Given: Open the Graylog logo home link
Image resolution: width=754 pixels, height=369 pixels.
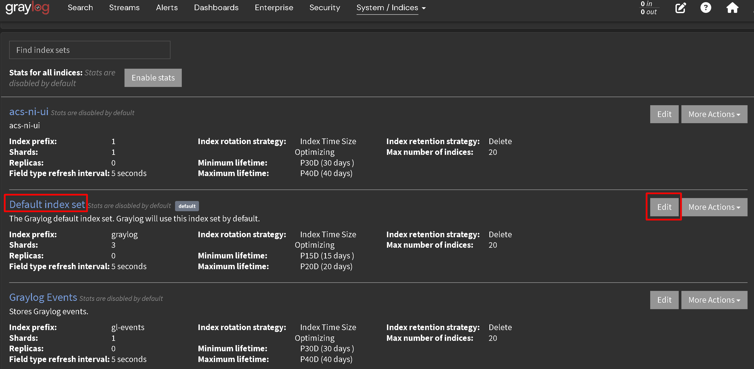Looking at the screenshot, I should (x=27, y=8).
